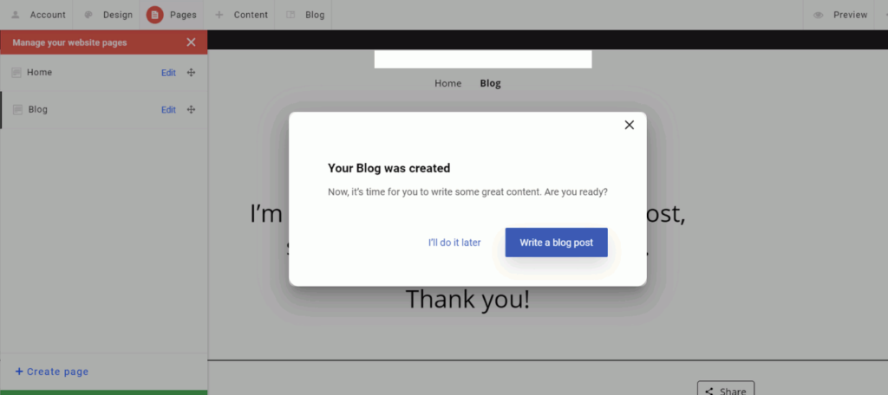Open the Home link in site navigation
Viewport: 888px width, 395px height.
coord(448,83)
